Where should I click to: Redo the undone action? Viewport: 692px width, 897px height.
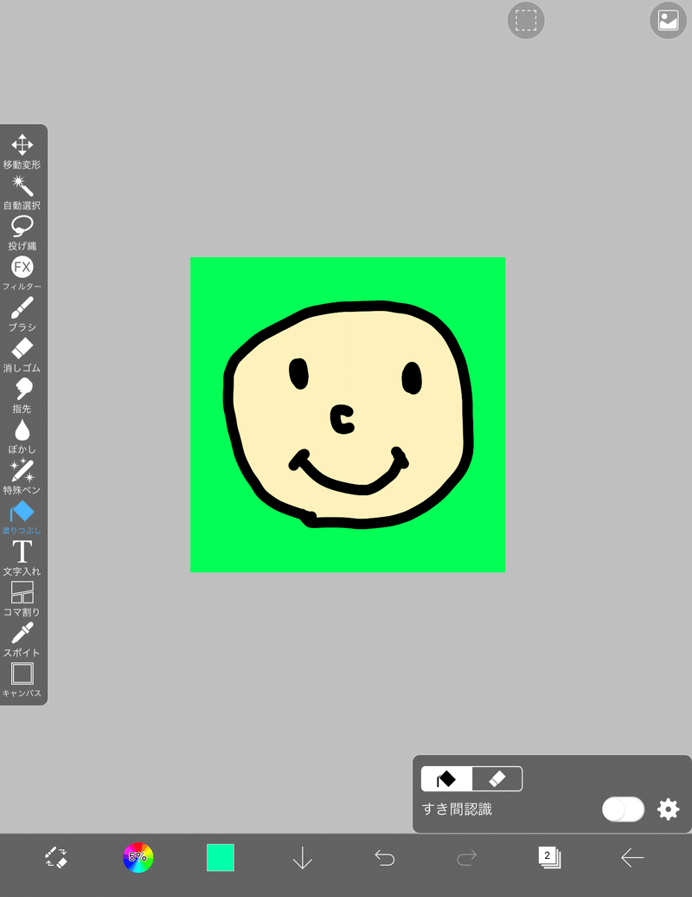[467, 857]
